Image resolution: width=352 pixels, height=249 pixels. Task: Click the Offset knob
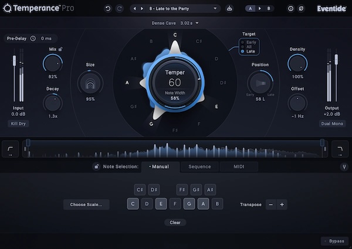[x=297, y=103]
